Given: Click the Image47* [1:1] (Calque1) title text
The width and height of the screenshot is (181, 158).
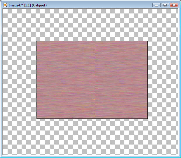Looking at the screenshot, I should (x=28, y=5).
